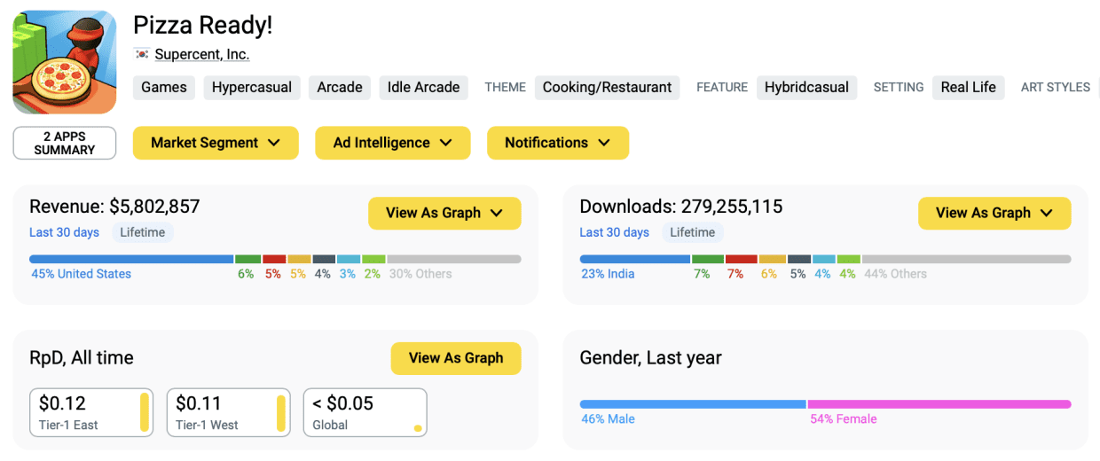This screenshot has width=1100, height=461.
Task: Click the pink Female gender bar segment
Action: point(939,404)
